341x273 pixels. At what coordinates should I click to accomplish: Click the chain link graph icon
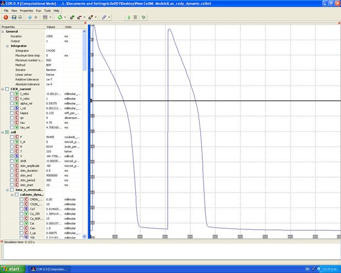coord(91,17)
